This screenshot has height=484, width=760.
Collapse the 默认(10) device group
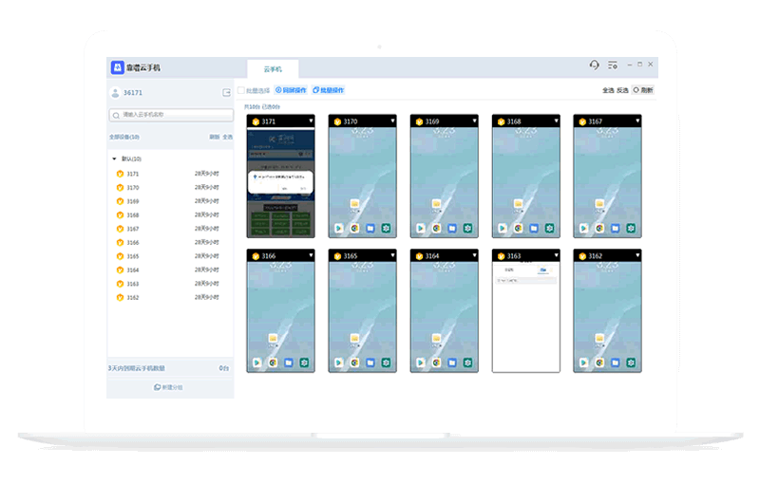coord(115,159)
